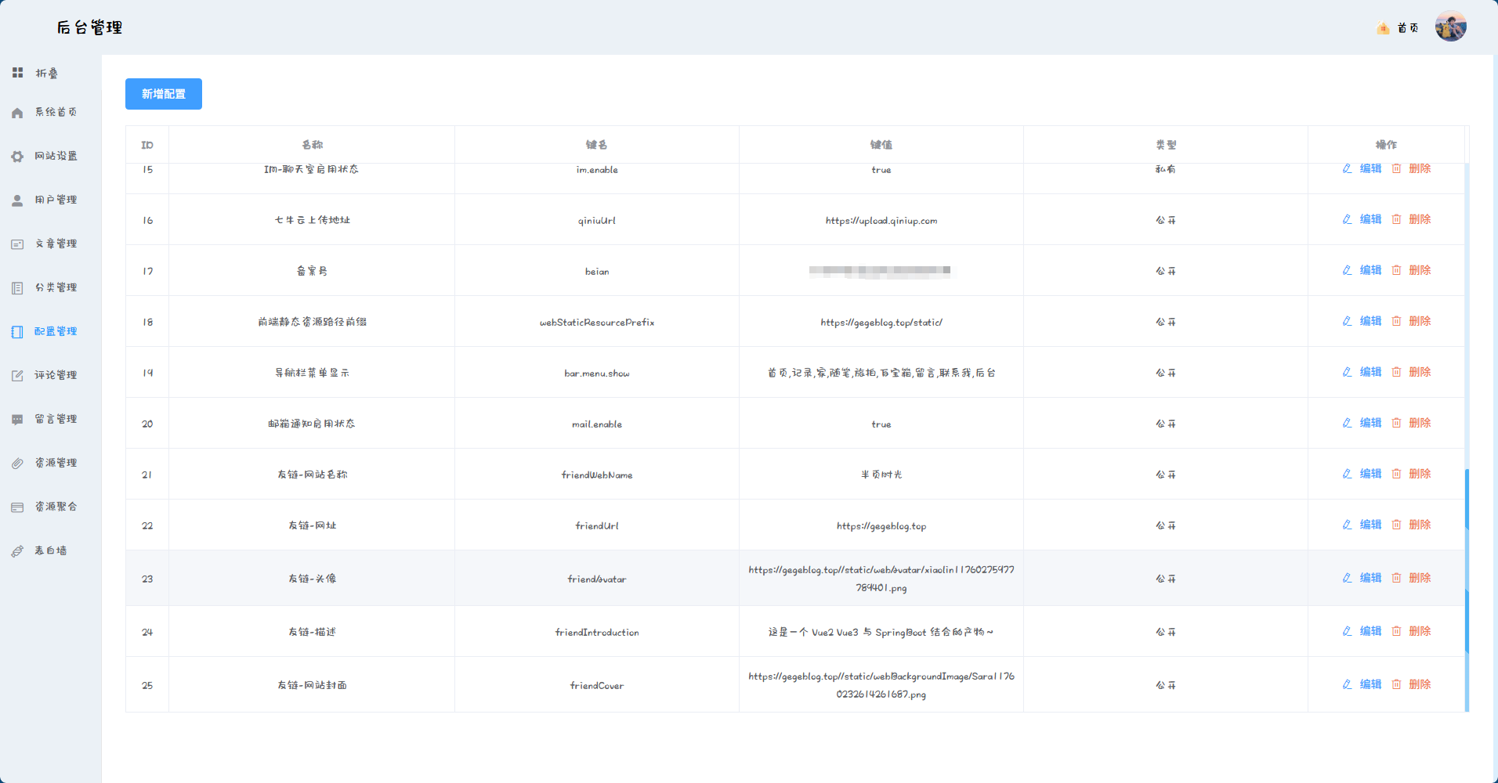Click the pencil icon for beian row
The height and width of the screenshot is (783, 1498).
click(1347, 270)
